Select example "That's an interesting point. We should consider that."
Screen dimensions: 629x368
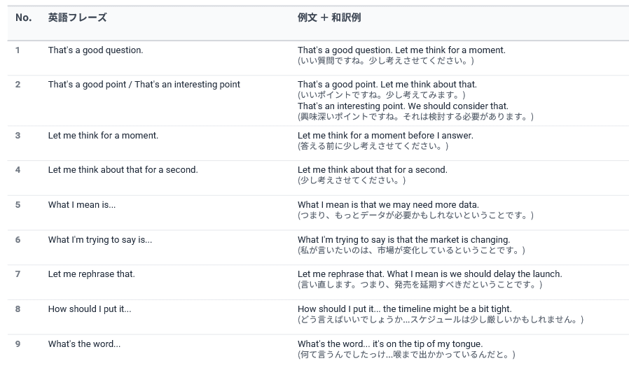tap(403, 106)
